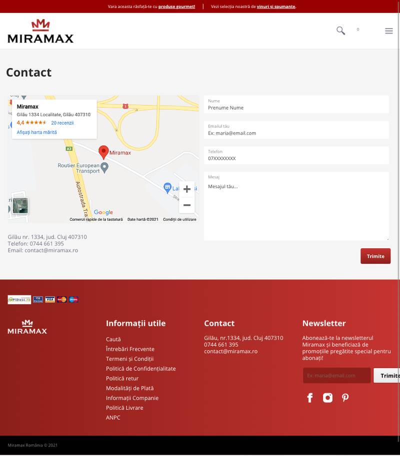The image size is (400, 456).
Task: Click the Miramax România © 2021 text
Action: pos(32,445)
